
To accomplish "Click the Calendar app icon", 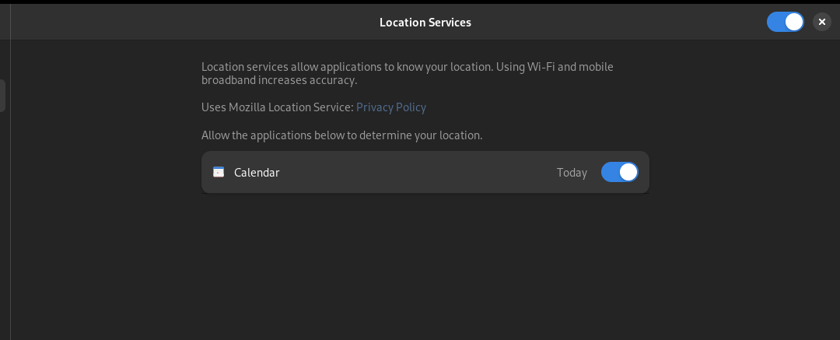I will (219, 172).
